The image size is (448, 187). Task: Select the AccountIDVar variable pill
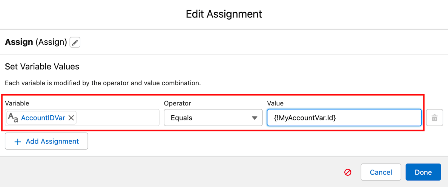click(43, 118)
